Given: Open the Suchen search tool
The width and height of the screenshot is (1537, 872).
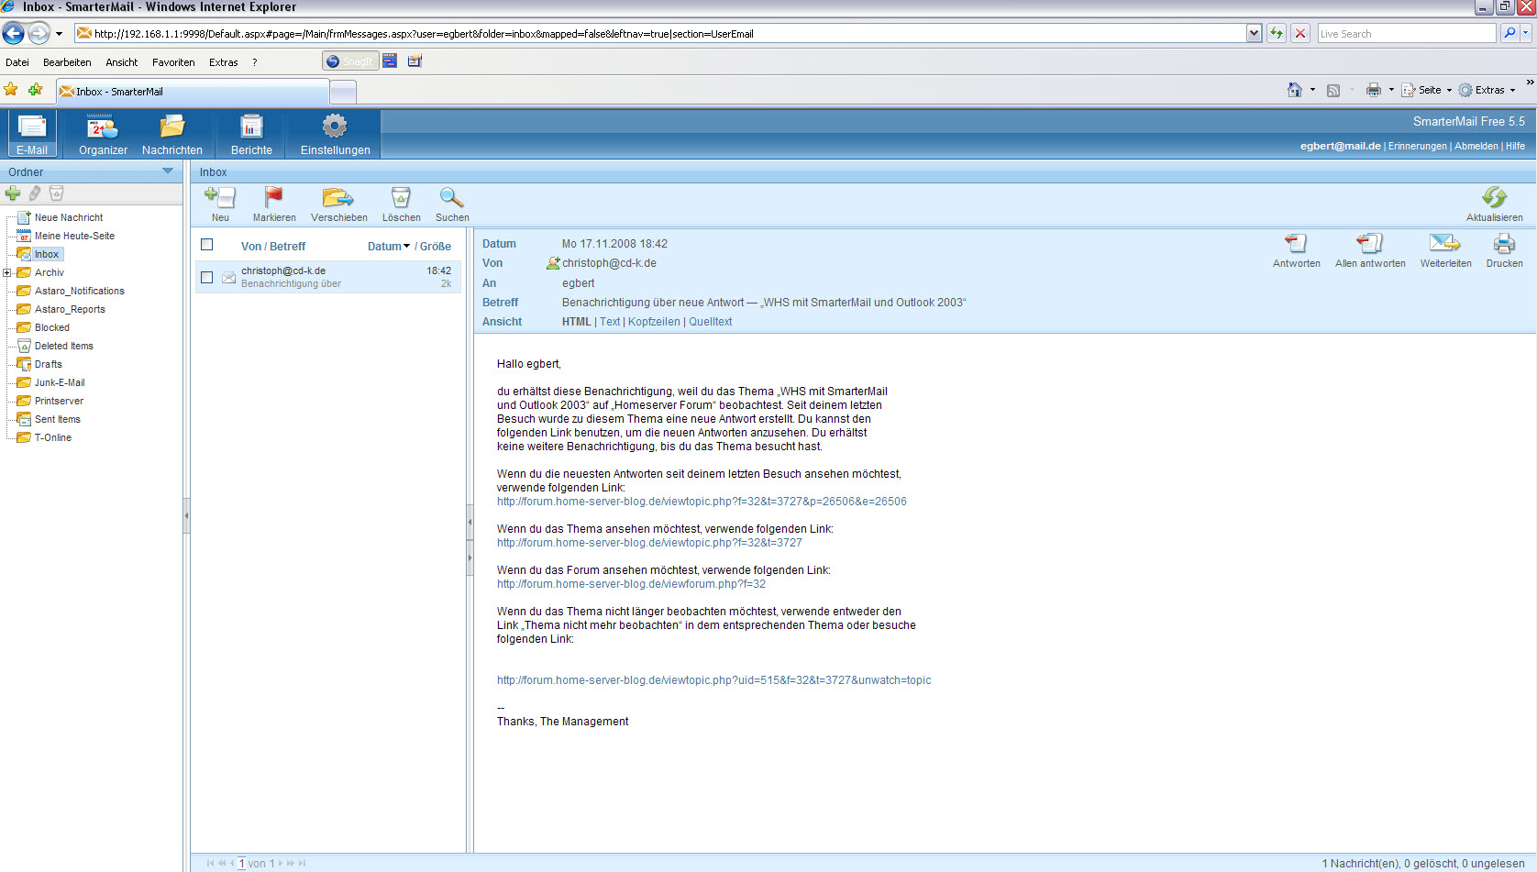Looking at the screenshot, I should tap(451, 204).
